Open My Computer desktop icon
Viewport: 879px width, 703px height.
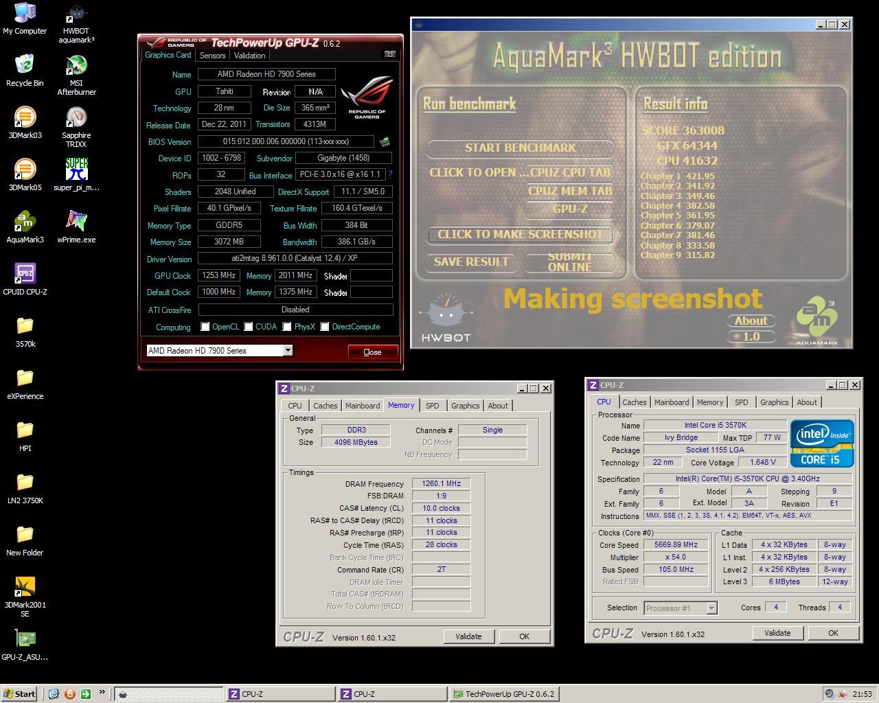pyautogui.click(x=25, y=19)
